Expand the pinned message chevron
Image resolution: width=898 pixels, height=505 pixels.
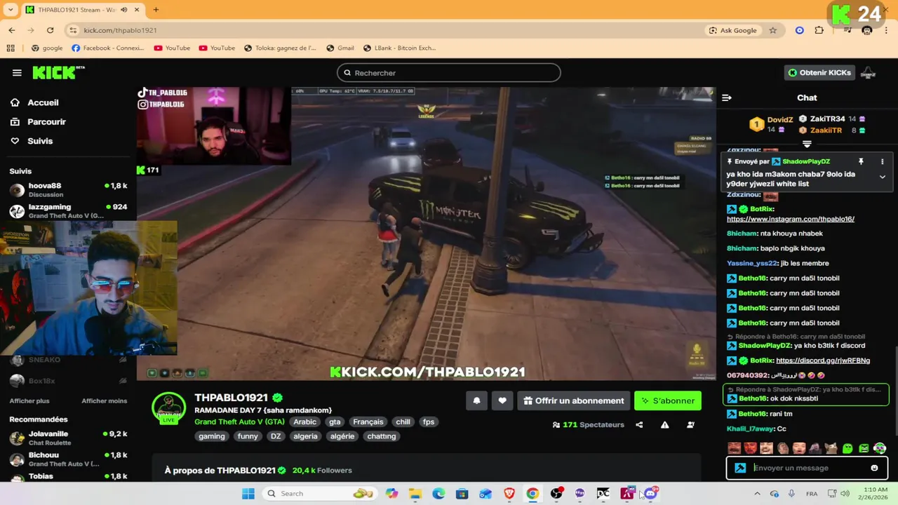click(x=882, y=177)
